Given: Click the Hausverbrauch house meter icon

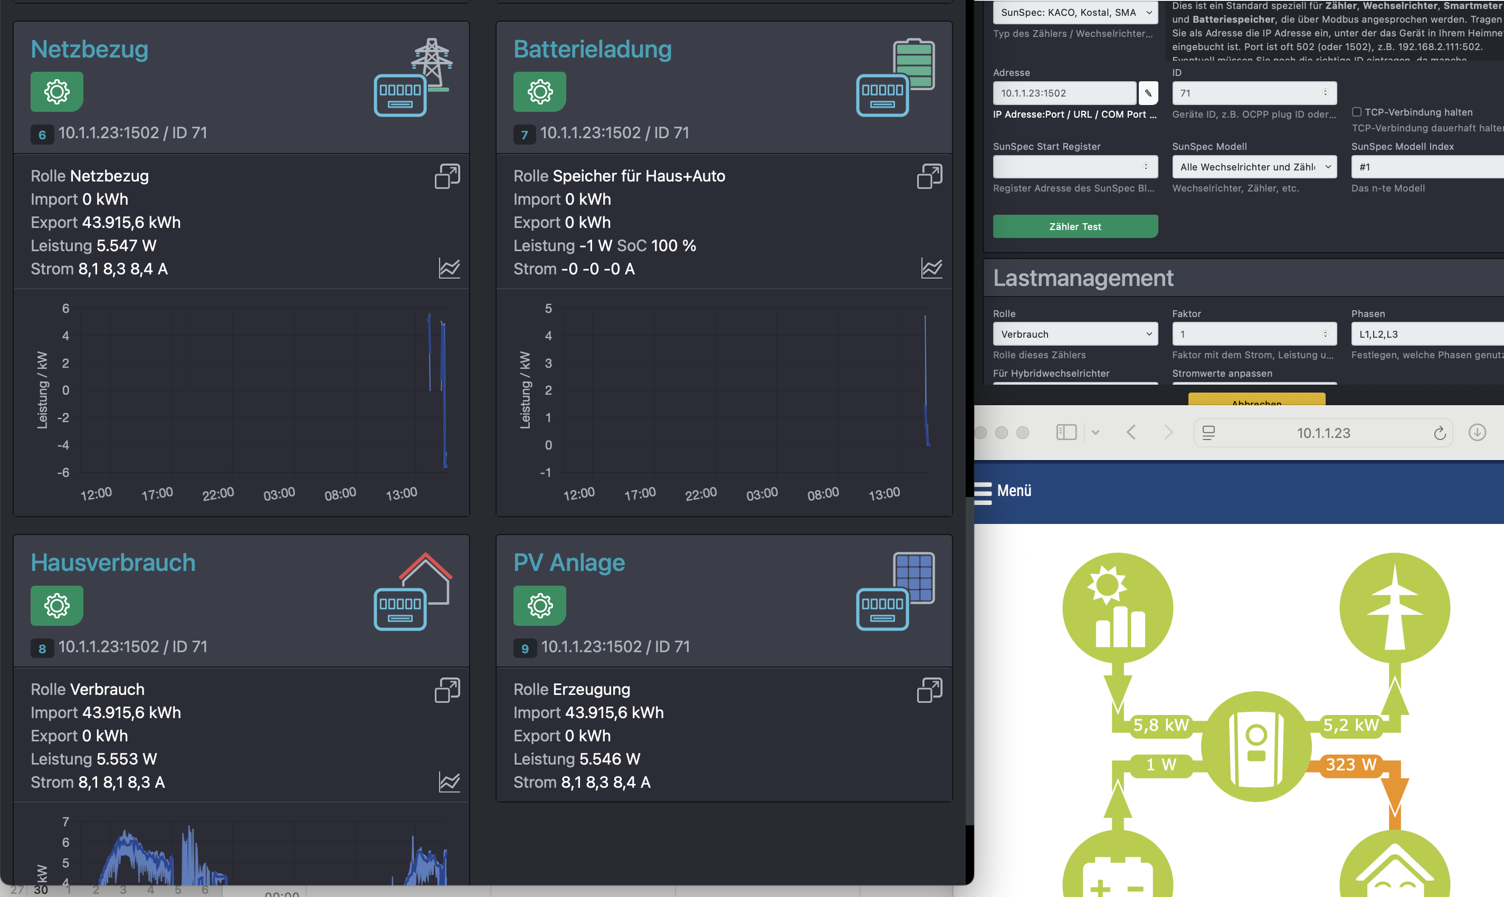Looking at the screenshot, I should point(414,591).
